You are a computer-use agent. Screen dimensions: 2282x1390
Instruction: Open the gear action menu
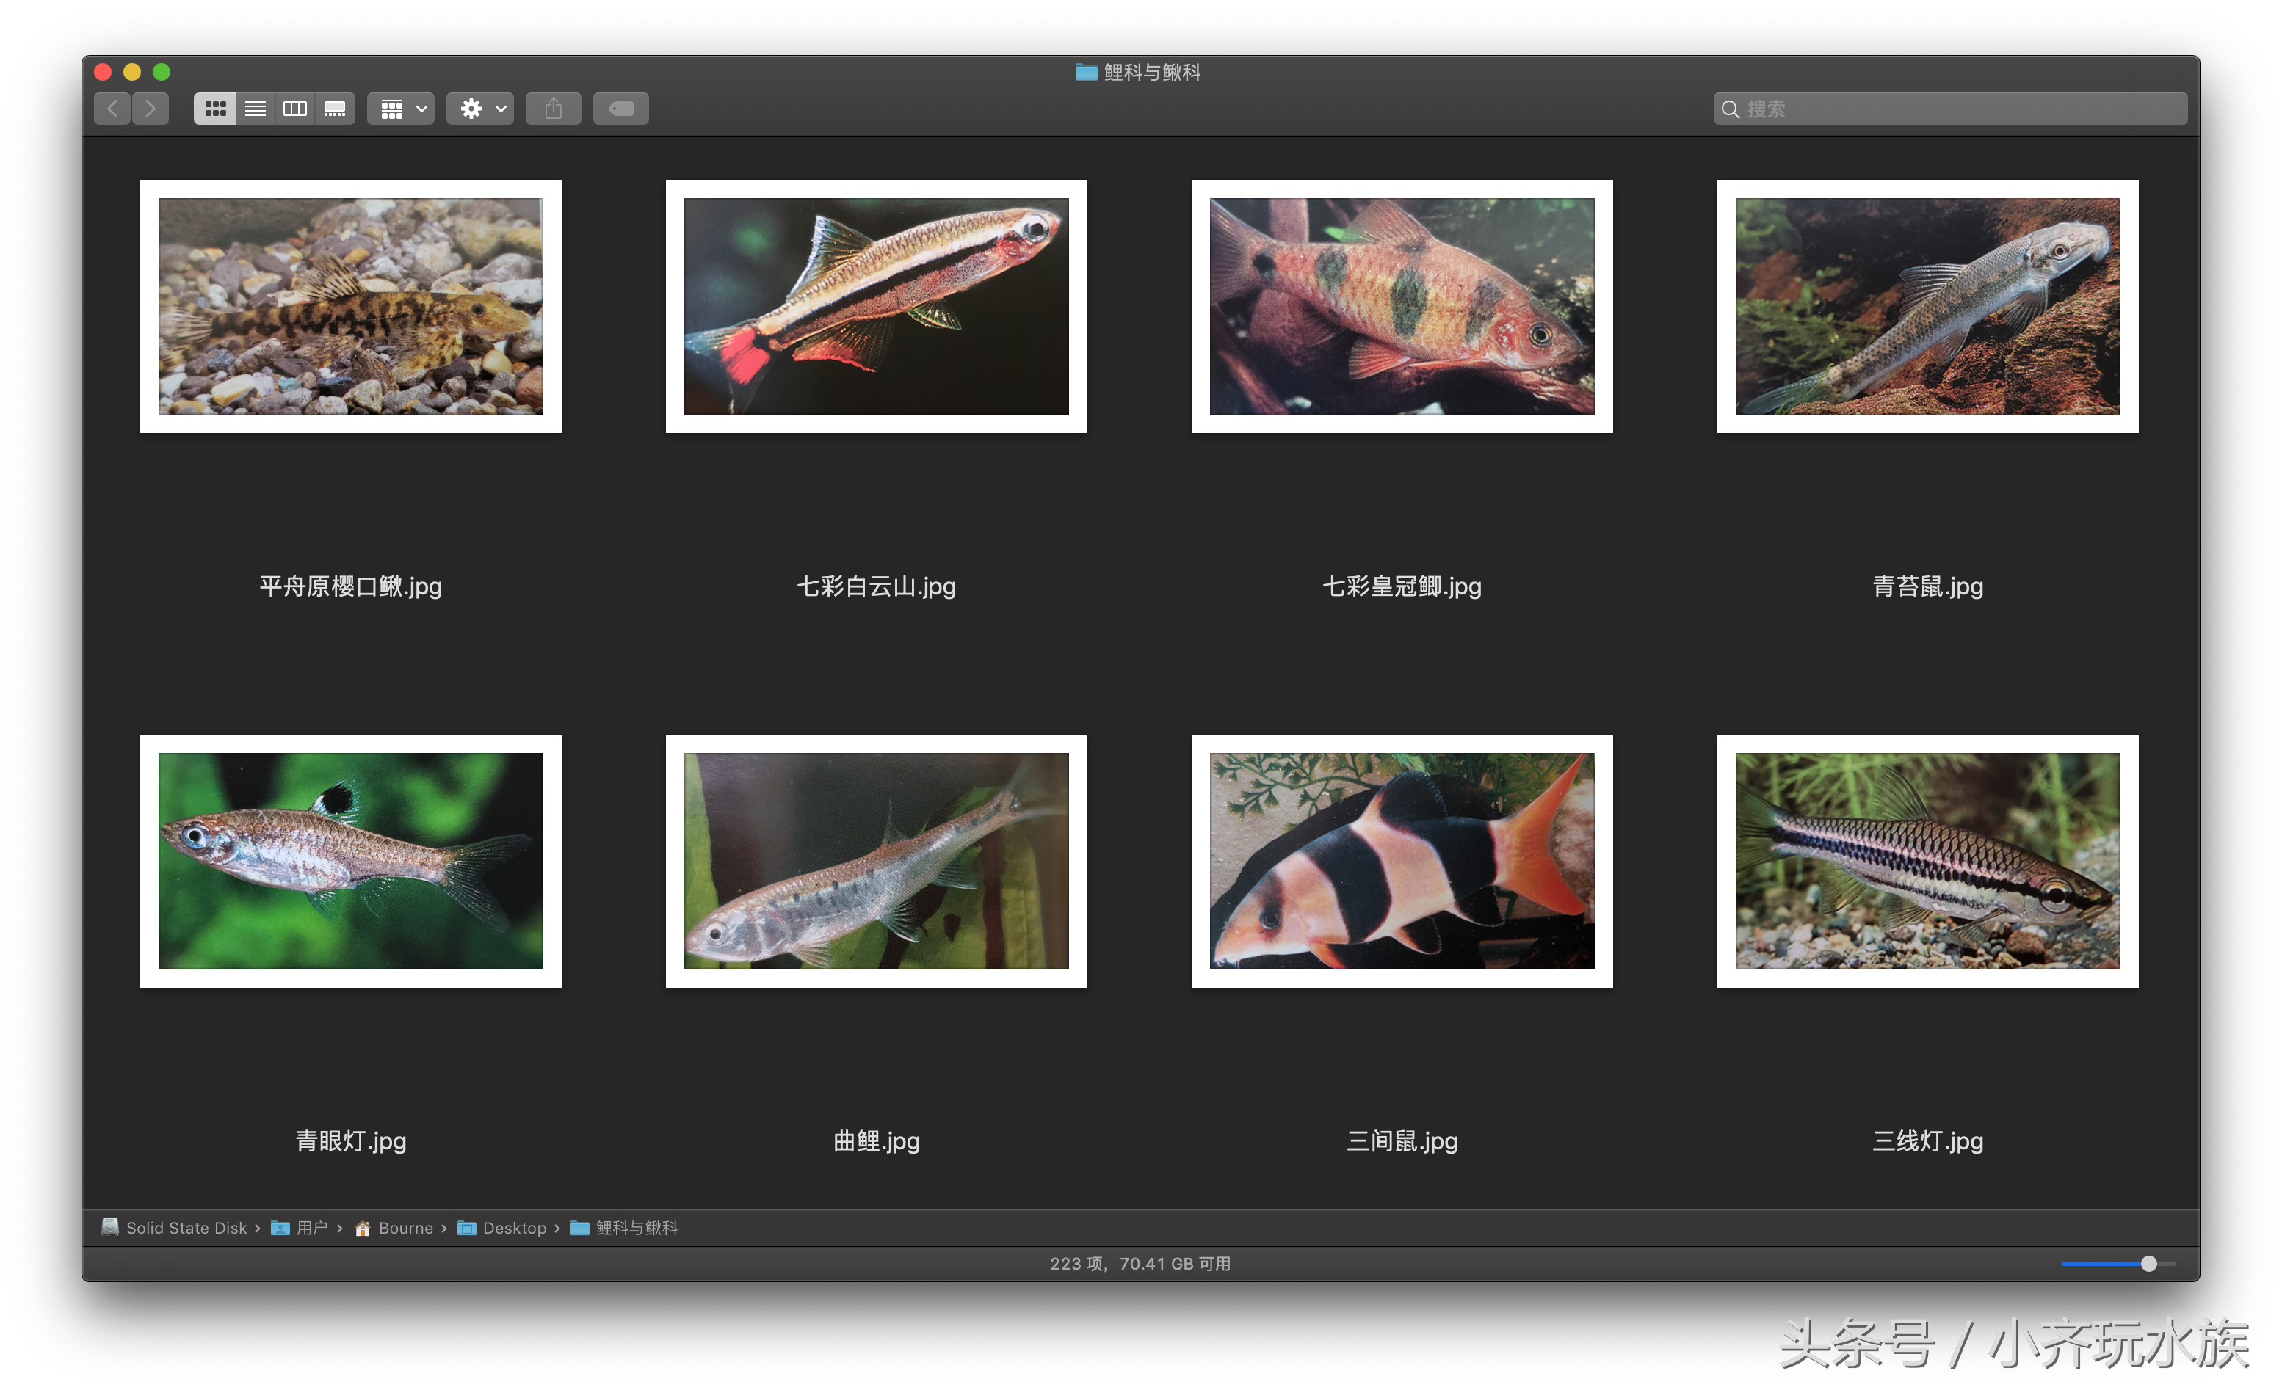tap(481, 109)
